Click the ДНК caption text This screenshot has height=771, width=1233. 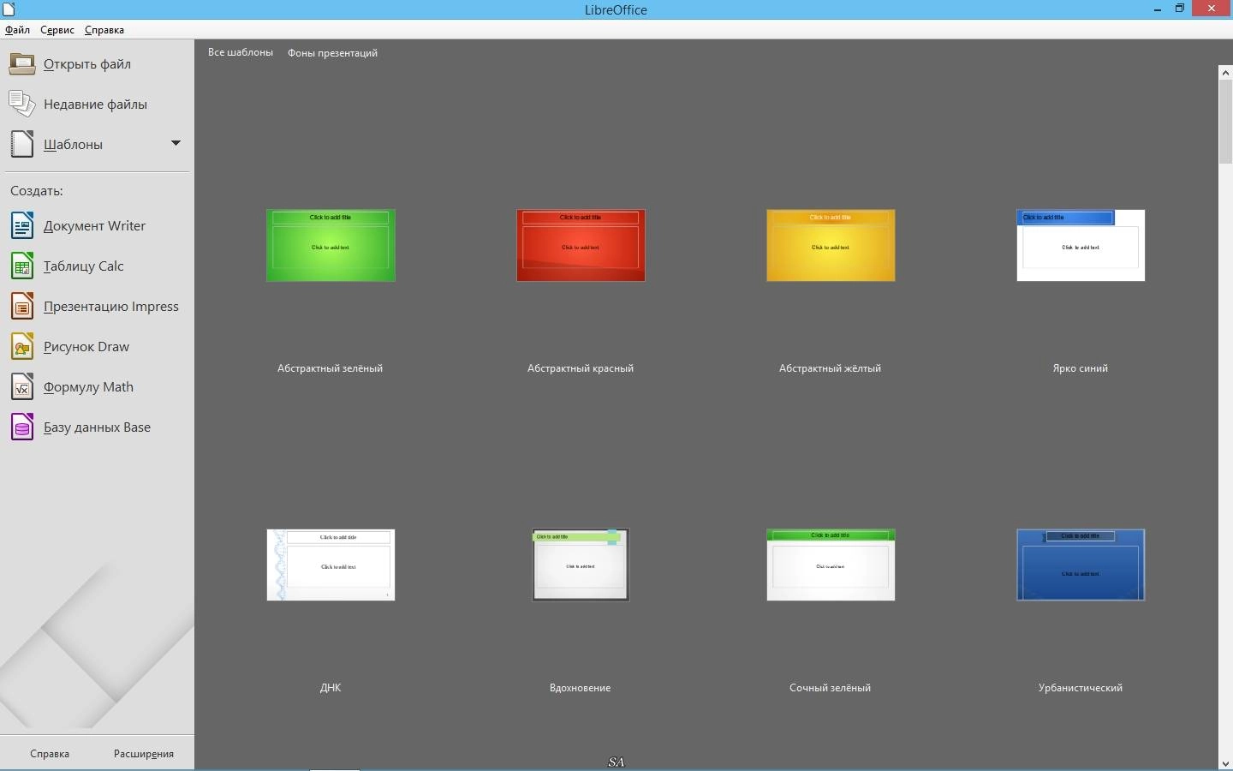coord(331,688)
